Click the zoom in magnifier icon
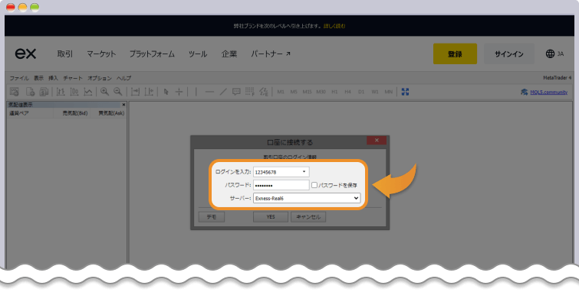Screen dimensions: 579x292 [104, 92]
